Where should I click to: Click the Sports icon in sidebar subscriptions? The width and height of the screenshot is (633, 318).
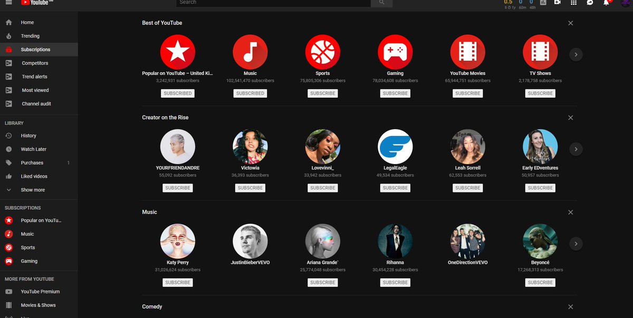pyautogui.click(x=9, y=247)
